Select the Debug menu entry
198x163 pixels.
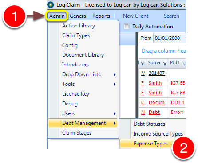click(x=83, y=104)
